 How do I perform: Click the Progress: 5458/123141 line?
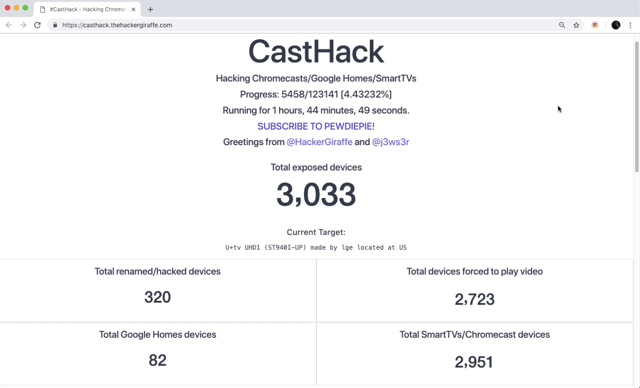[x=316, y=94]
